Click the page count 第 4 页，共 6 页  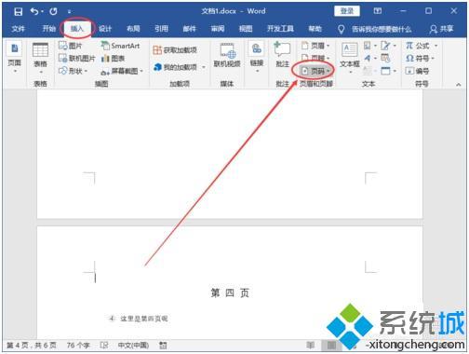click(32, 345)
